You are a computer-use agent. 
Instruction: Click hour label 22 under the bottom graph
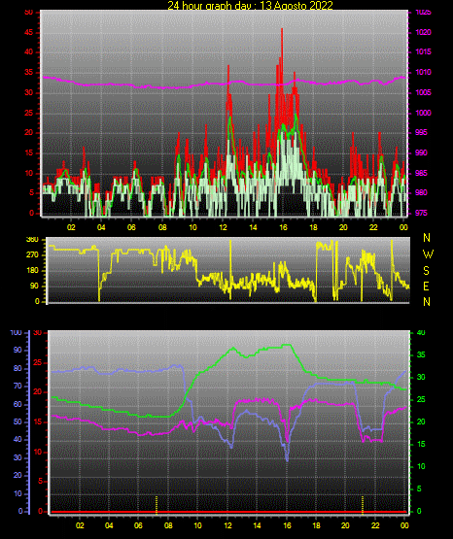(x=375, y=525)
